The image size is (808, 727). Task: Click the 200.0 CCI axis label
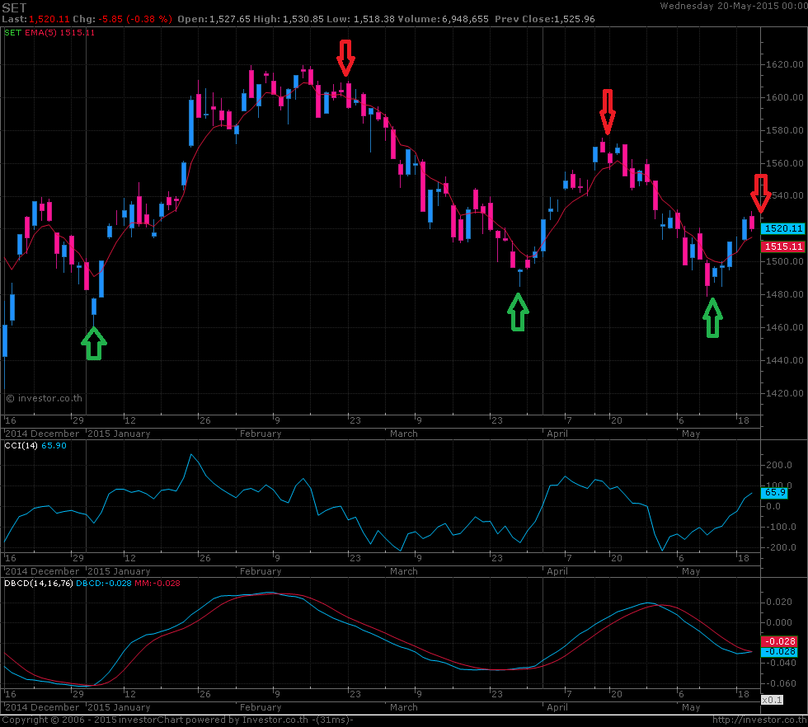(779, 465)
